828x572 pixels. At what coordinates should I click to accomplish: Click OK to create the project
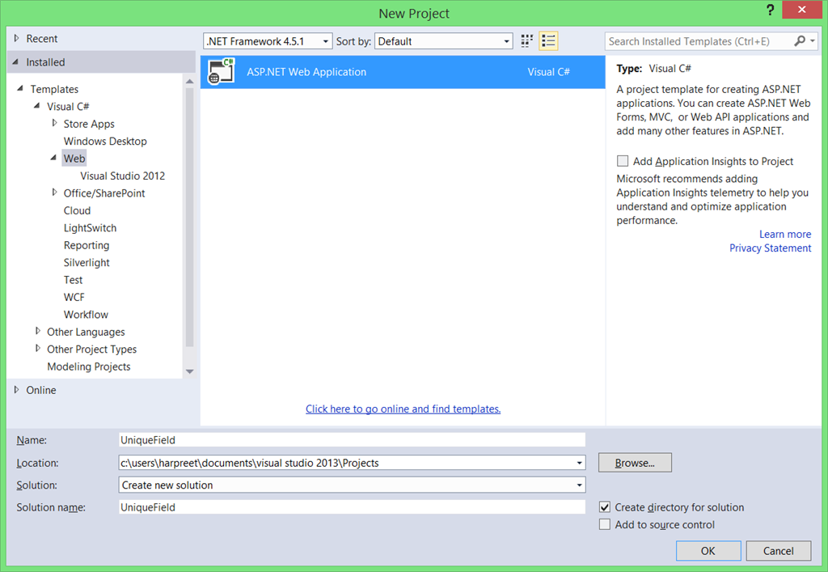708,551
